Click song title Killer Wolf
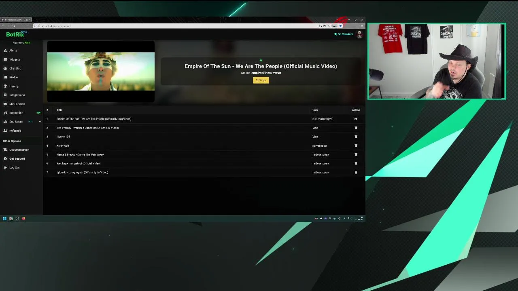 [x=63, y=145]
